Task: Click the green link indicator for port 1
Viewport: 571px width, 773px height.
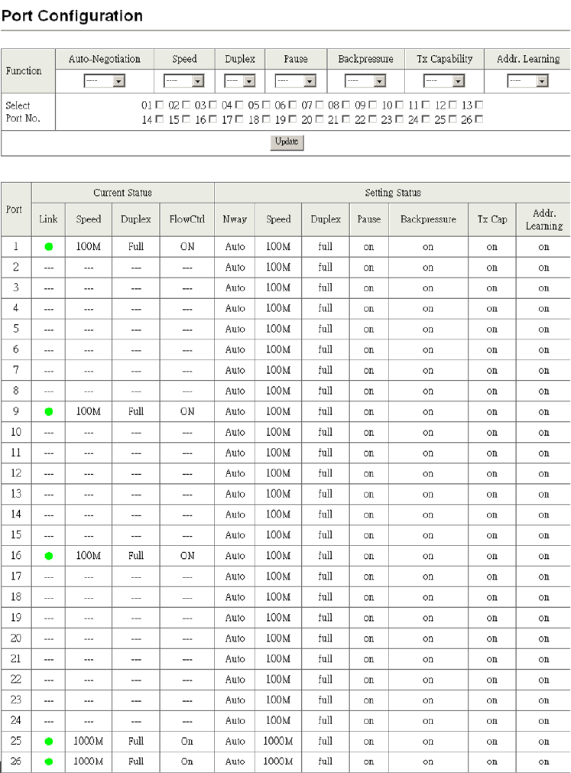Action: (x=48, y=247)
